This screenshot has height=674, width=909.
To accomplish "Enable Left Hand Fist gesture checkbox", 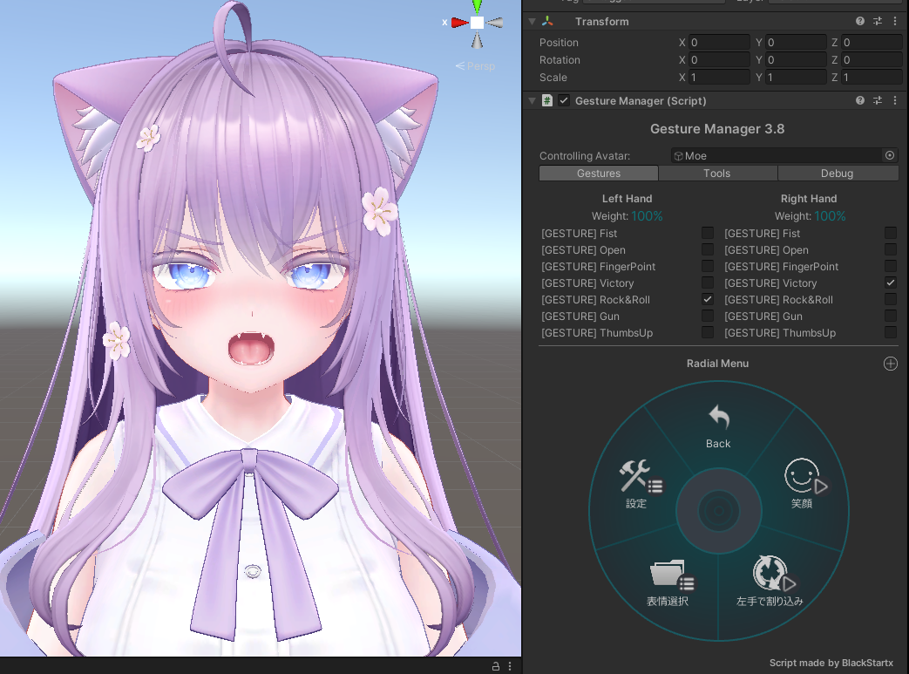I will click(x=708, y=233).
